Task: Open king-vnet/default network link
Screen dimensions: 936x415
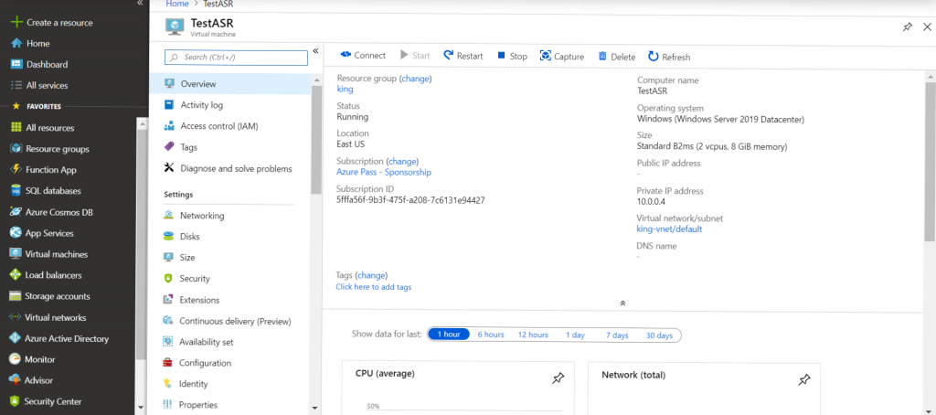Action: coord(669,229)
